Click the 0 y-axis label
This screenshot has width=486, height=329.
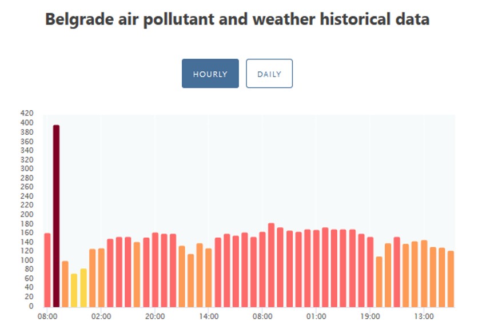point(31,306)
